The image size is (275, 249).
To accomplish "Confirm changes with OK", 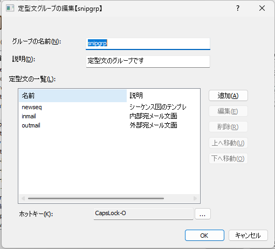I will pos(204,236).
